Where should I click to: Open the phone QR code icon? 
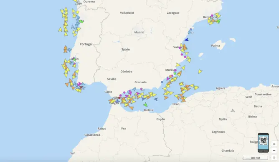(x=263, y=143)
